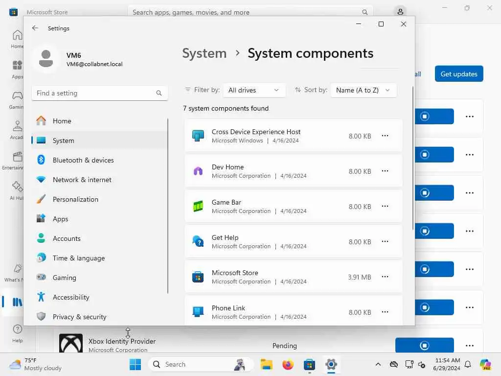Click the Find a setting search field
The width and height of the screenshot is (501, 376).
(100, 93)
